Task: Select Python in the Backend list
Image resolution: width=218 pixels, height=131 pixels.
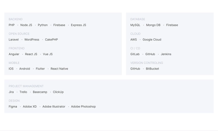Action: tap(43, 25)
